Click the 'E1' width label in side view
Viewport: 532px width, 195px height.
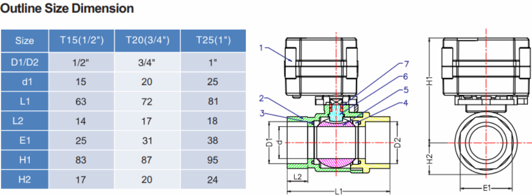[x=486, y=187]
